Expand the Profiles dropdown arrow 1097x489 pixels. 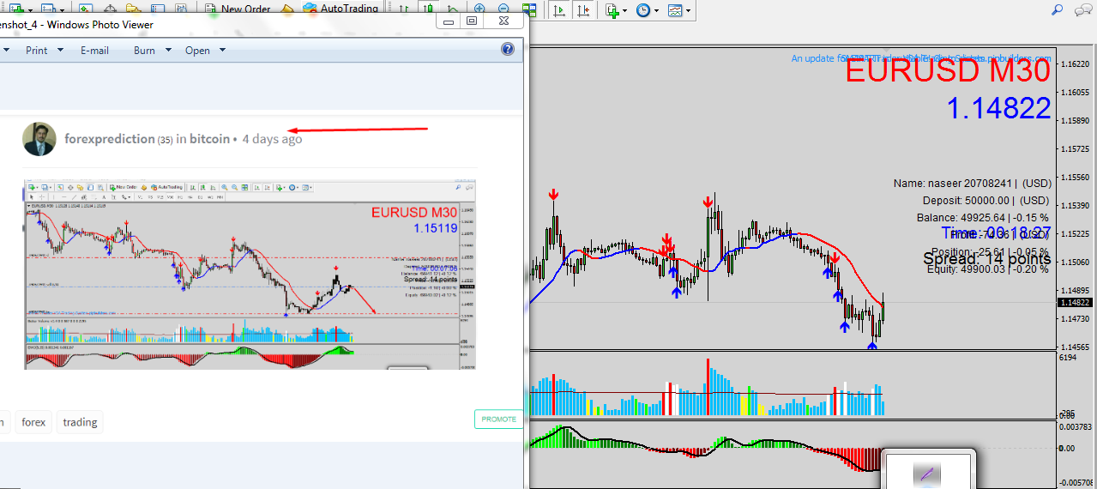[63, 9]
